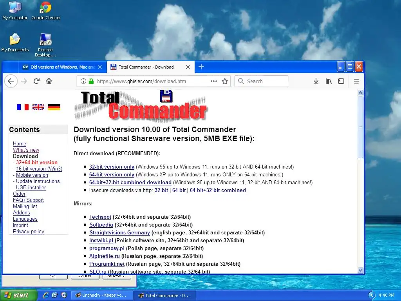Click insecure 64-bit+32-bit combined link
The image size is (401, 301).
click(218, 190)
